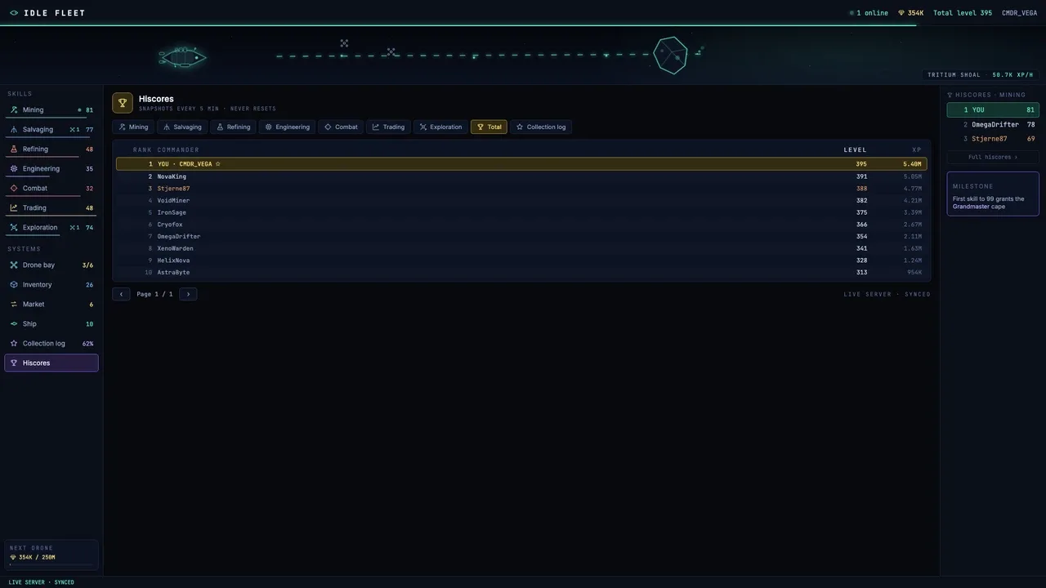Click the Exploration icon in sidebar

14,228
